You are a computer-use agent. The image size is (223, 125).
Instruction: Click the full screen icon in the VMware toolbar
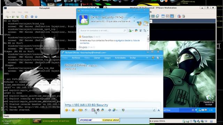tap(153, 16)
